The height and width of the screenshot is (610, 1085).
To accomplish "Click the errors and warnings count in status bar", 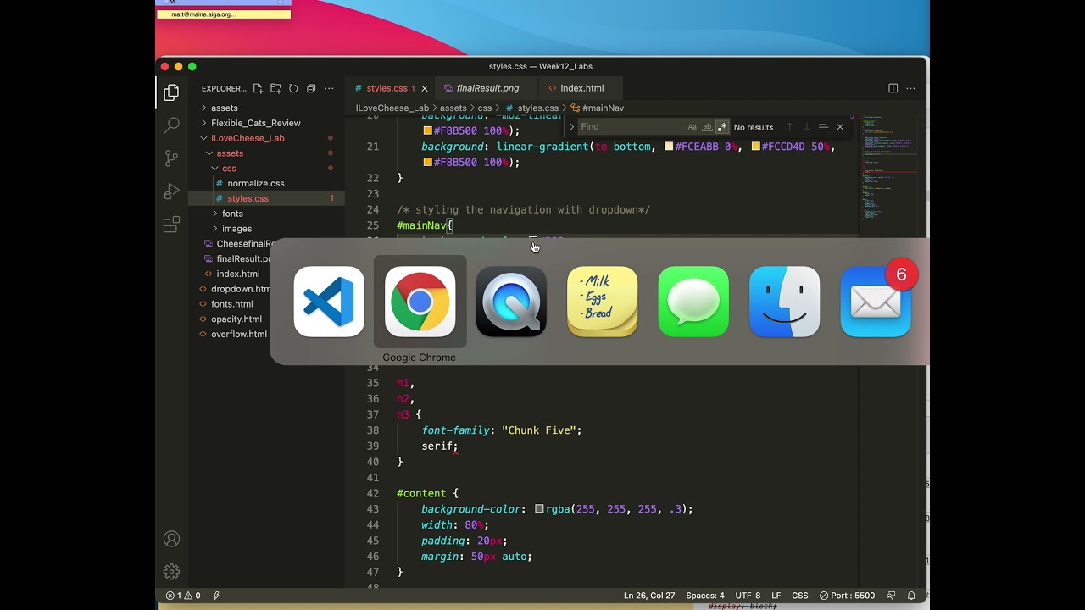I will pos(183,596).
